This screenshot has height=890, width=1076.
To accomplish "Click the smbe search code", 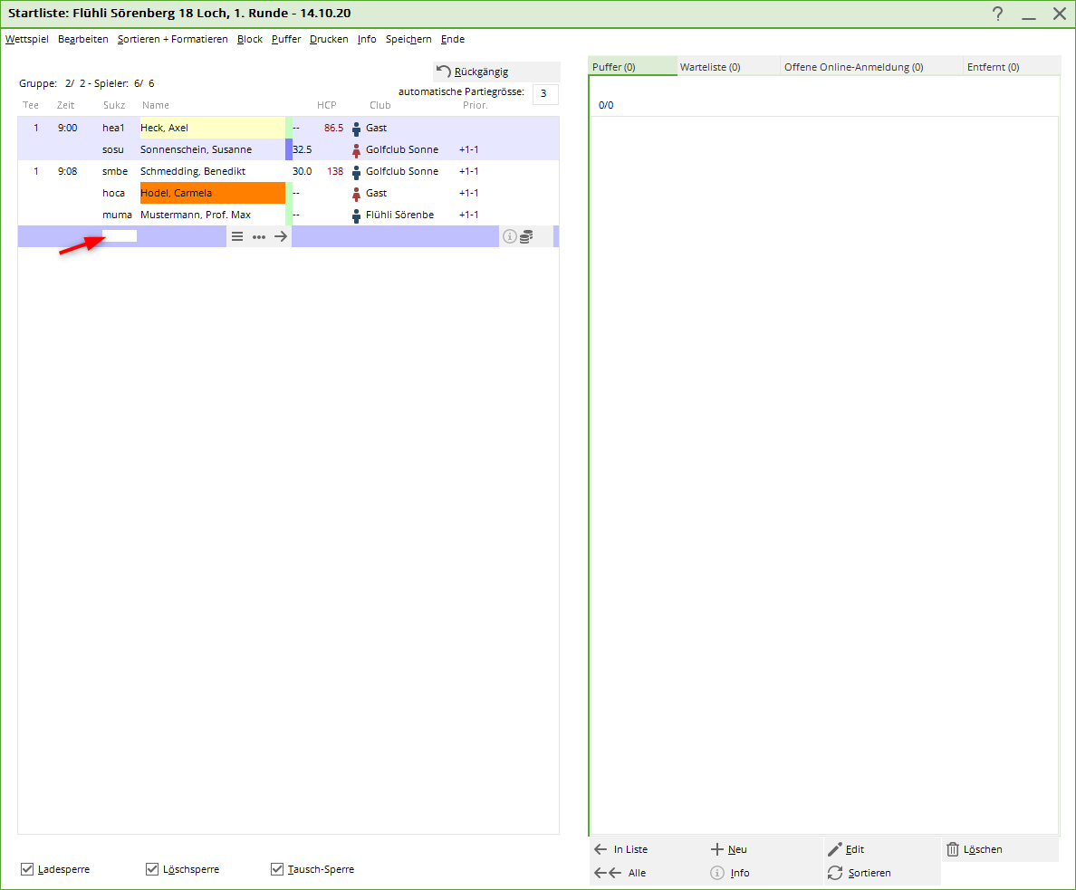I will [x=115, y=171].
